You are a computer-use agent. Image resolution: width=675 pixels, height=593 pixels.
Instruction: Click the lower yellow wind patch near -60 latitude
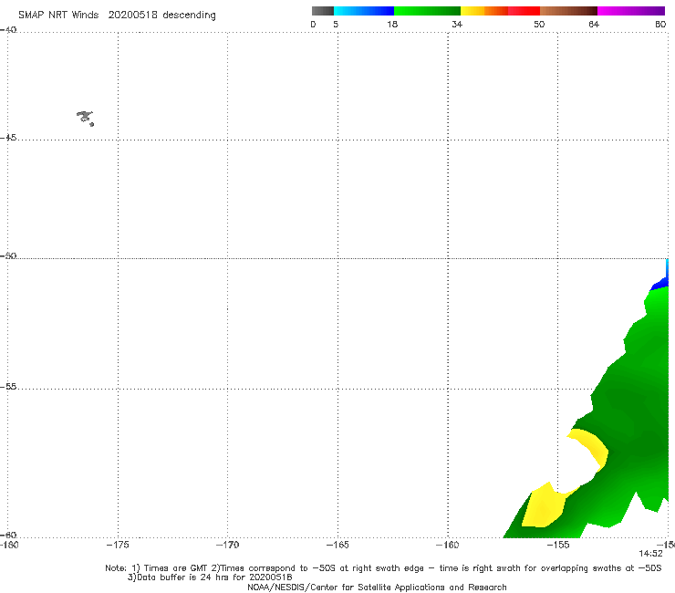544,506
